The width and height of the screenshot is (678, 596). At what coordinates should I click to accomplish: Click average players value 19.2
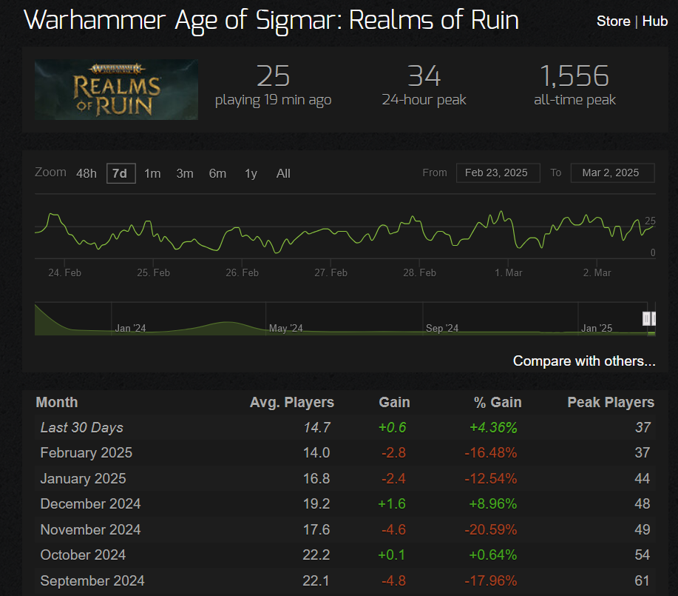[316, 503]
